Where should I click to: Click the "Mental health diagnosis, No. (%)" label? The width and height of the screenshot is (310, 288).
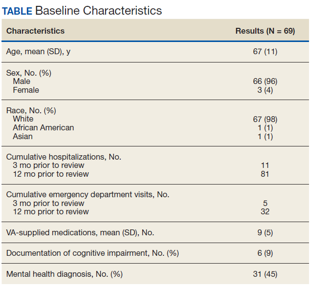65,274
